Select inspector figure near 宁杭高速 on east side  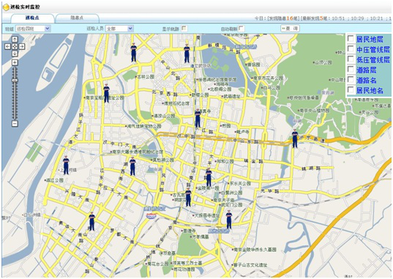pyautogui.click(x=295, y=138)
